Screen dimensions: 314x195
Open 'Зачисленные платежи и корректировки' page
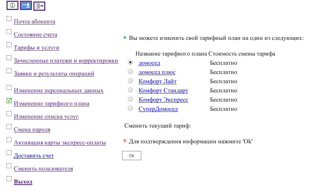pyautogui.click(x=66, y=61)
